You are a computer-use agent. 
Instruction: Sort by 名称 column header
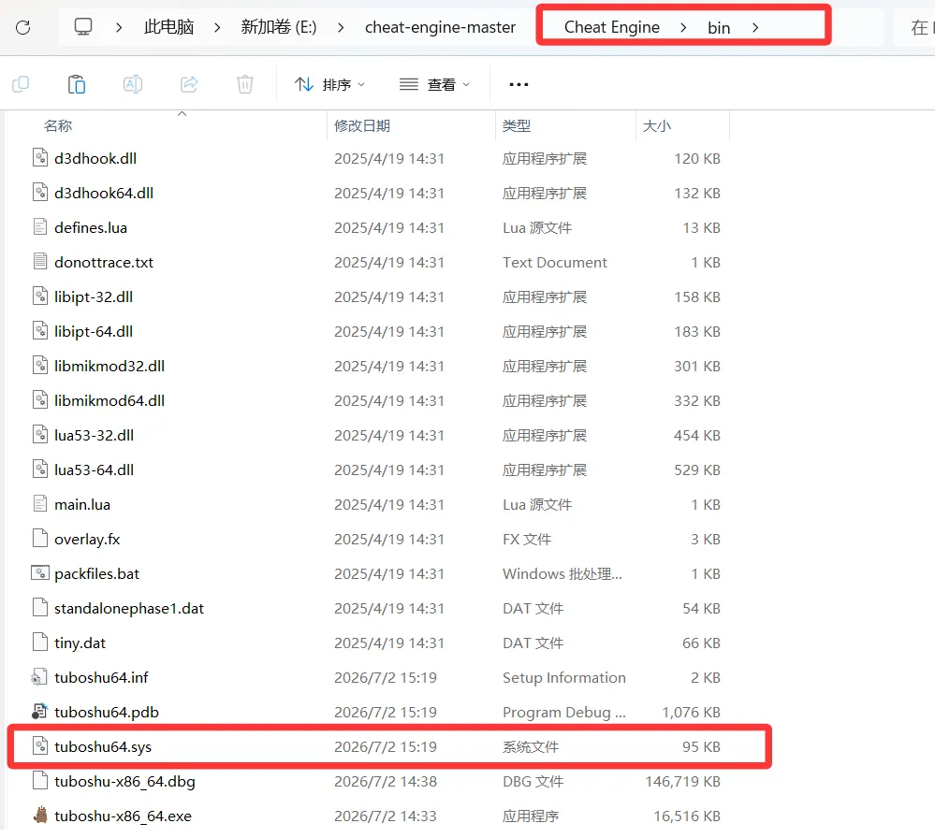coord(58,125)
